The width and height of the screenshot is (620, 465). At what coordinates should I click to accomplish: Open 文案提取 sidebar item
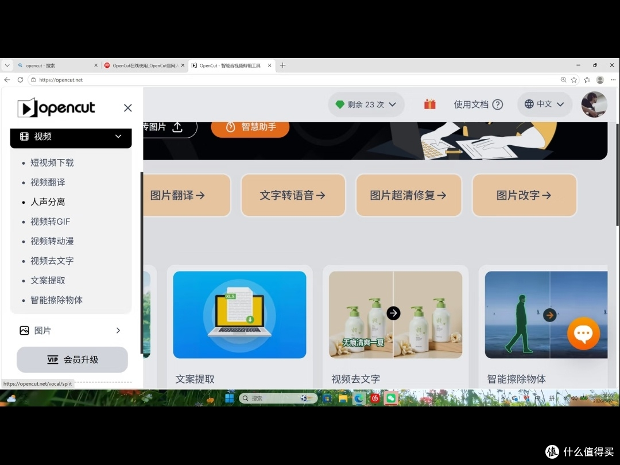point(48,280)
